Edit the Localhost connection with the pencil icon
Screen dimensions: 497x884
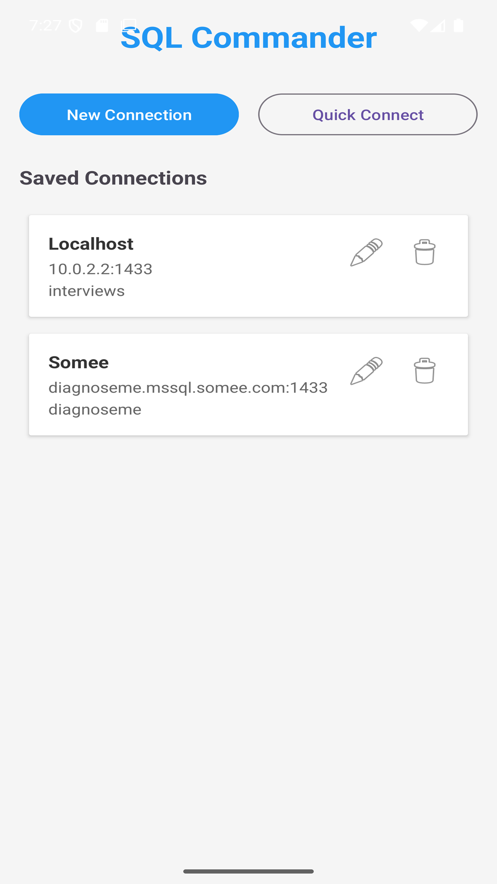click(366, 252)
